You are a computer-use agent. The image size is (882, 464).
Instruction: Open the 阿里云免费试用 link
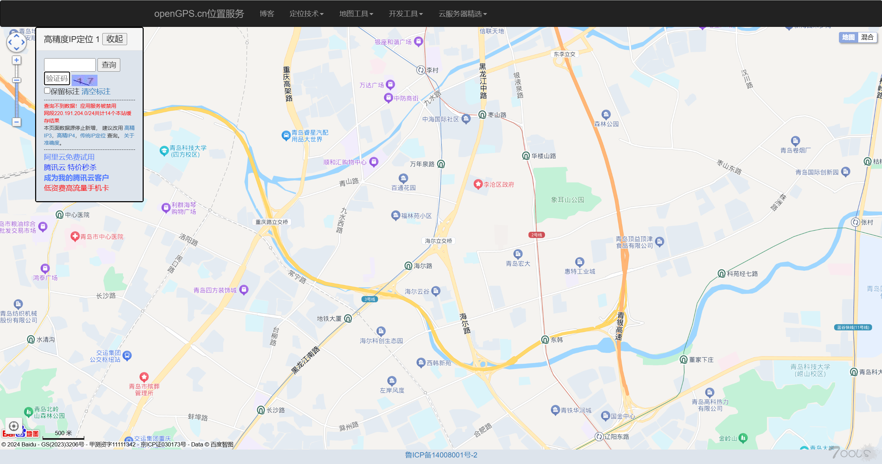tap(69, 157)
